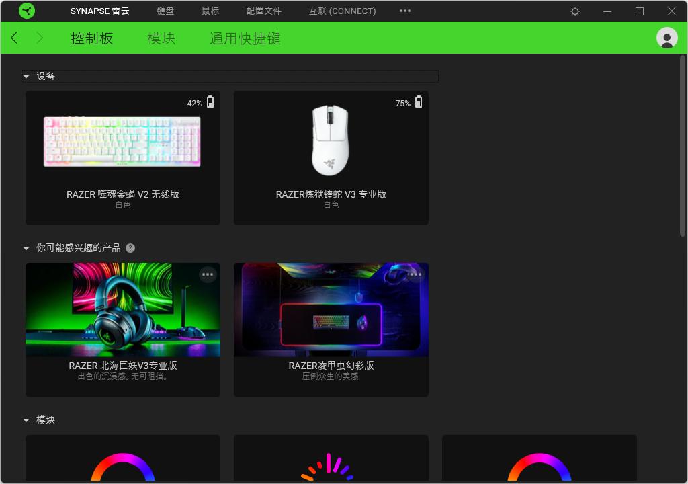688x484 pixels.
Task: Collapse the 模块 section
Action: pyautogui.click(x=26, y=419)
